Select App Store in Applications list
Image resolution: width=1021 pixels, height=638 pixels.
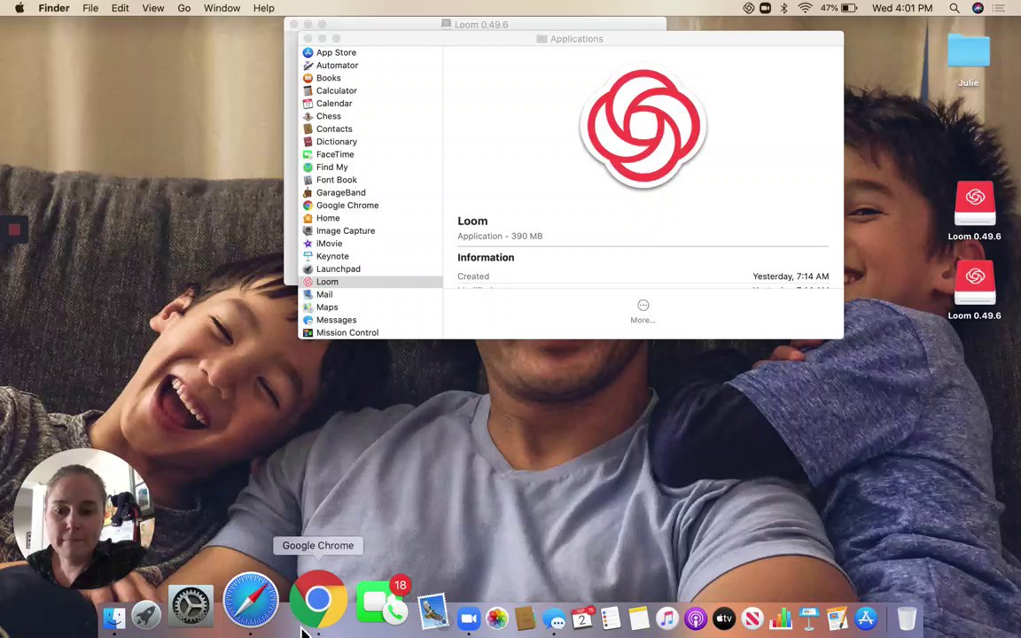[370, 53]
